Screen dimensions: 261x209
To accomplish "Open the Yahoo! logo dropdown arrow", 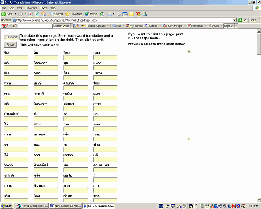I will coord(10,26).
